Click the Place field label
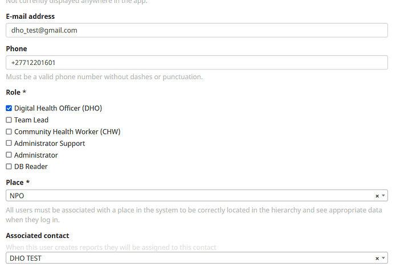This screenshot has width=393, height=267. coord(16,182)
